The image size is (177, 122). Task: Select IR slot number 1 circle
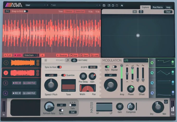6,63
